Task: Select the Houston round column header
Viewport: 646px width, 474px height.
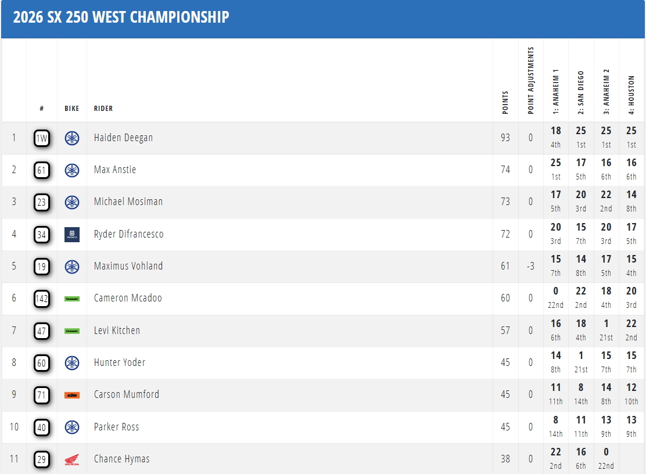Action: pos(631,95)
